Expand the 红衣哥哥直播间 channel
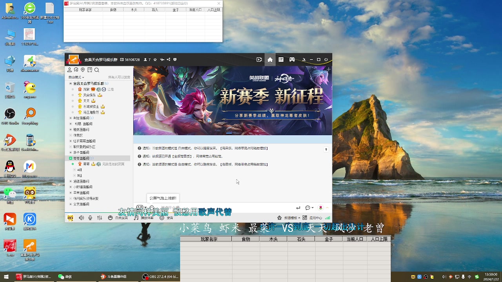Screen dimensions: 502x282 pos(71,141)
